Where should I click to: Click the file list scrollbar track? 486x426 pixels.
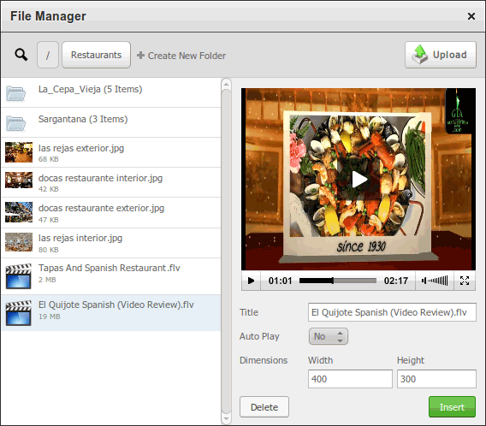click(x=226, y=251)
